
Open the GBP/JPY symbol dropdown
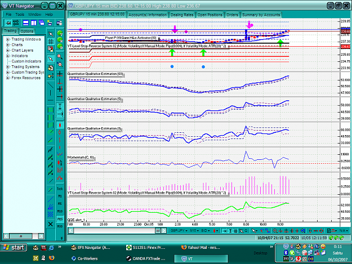(179, 231)
